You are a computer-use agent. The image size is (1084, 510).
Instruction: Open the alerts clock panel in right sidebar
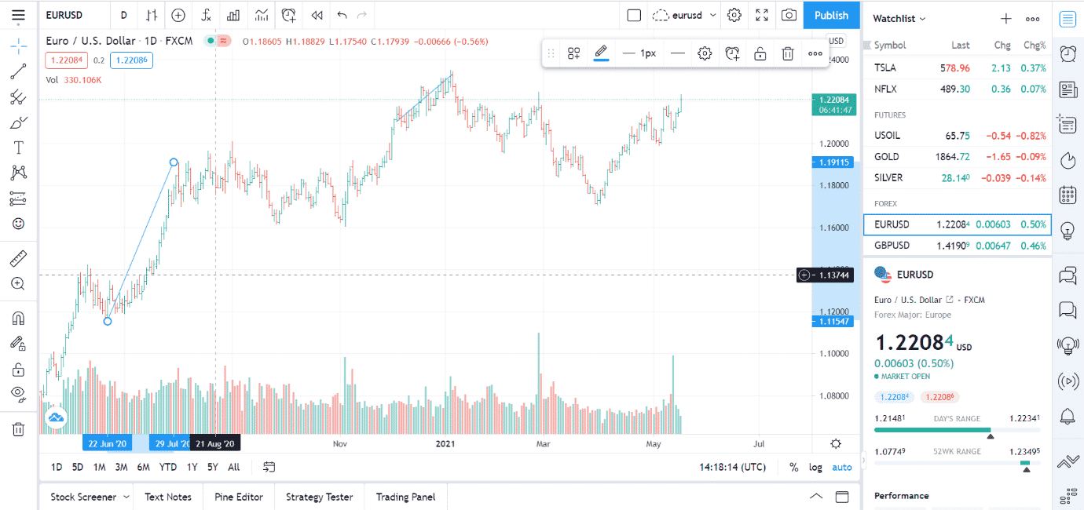pos(1068,54)
